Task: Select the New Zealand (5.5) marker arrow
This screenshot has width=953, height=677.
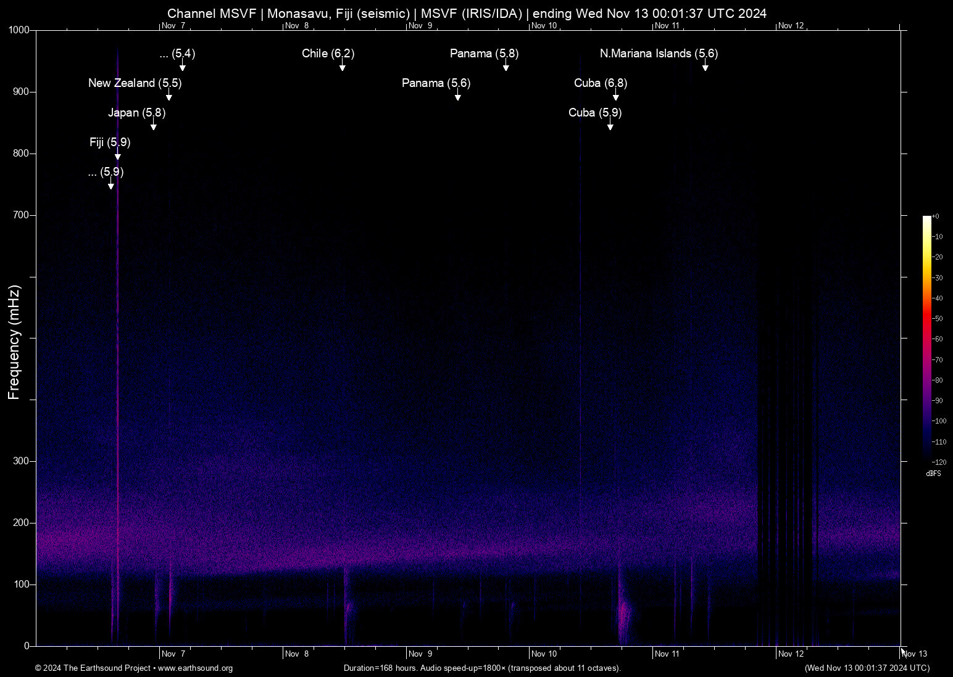Action: pyautogui.click(x=169, y=97)
